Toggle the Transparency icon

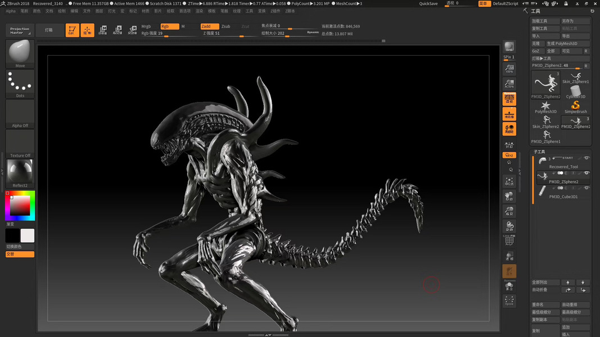509,256
